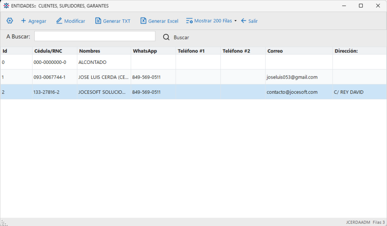Sort by the WhatsApp column header
Screen dimensions: 387x226
click(153, 51)
